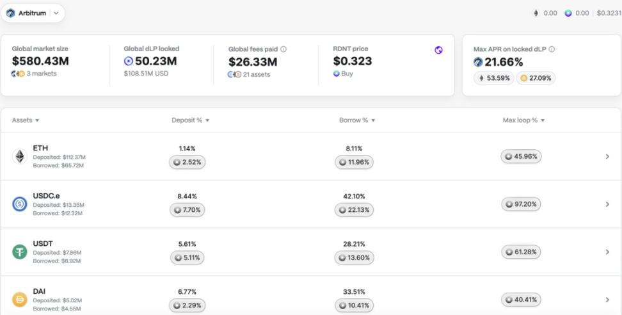Viewport: 622px width, 315px height.
Task: Click the Buy RDNT link
Action: [x=343, y=74]
